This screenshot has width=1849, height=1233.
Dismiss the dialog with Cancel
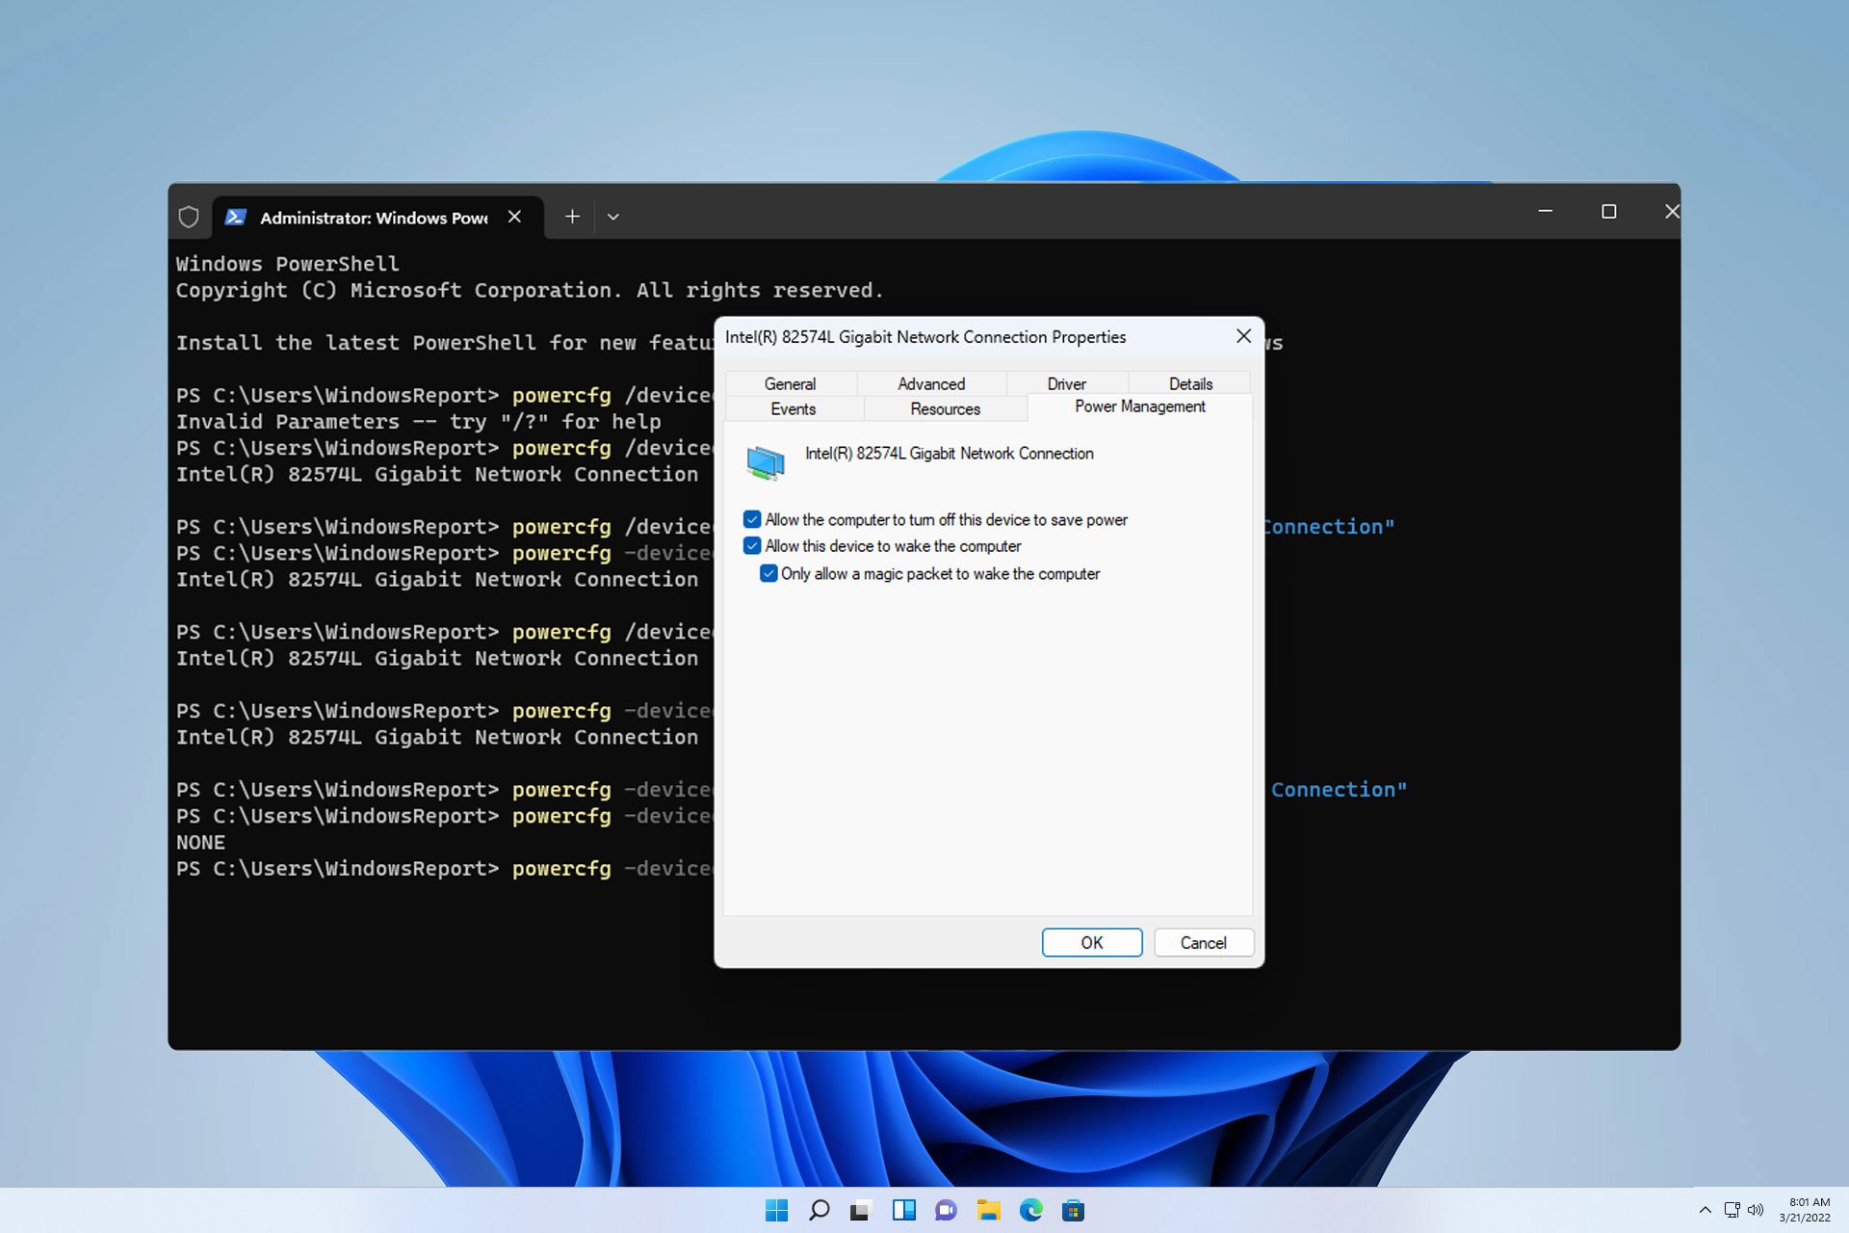coord(1203,942)
